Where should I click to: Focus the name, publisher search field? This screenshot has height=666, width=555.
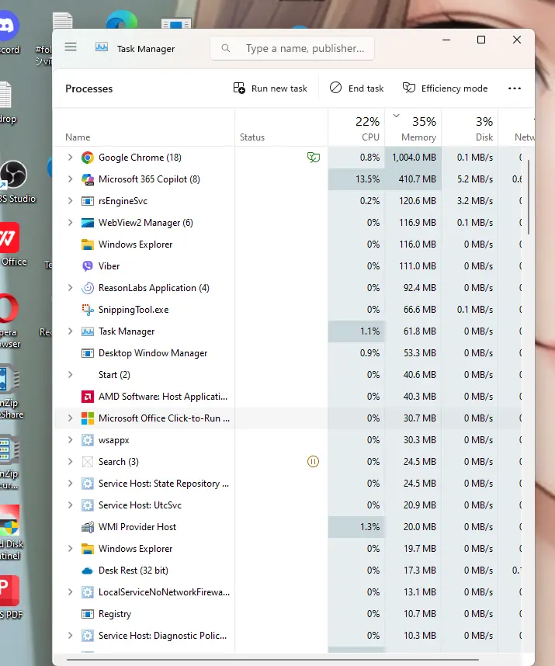pos(292,48)
